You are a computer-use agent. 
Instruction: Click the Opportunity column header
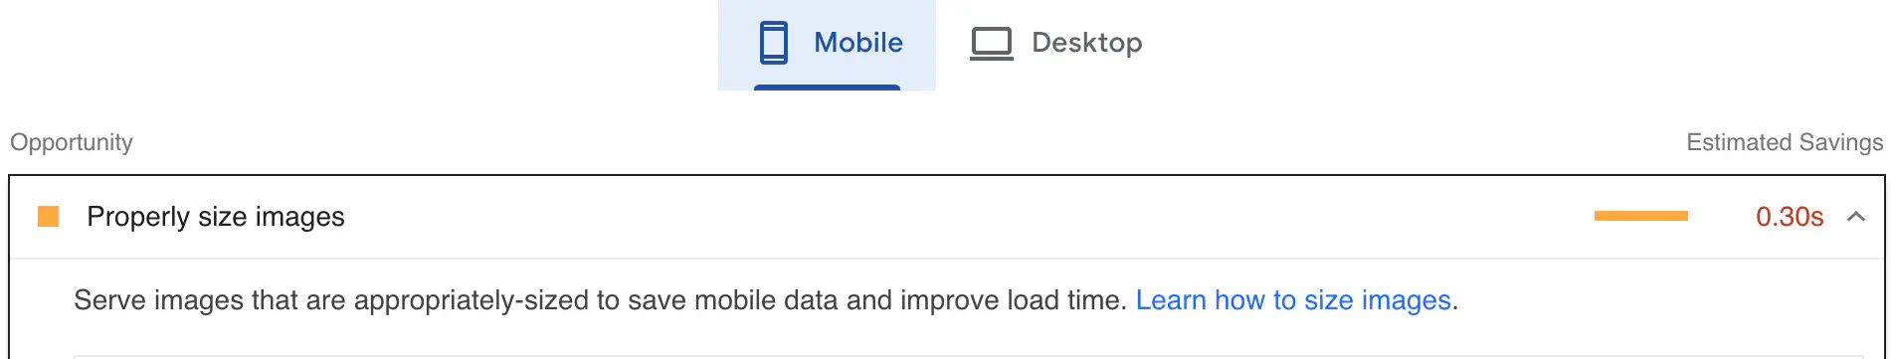[72, 142]
